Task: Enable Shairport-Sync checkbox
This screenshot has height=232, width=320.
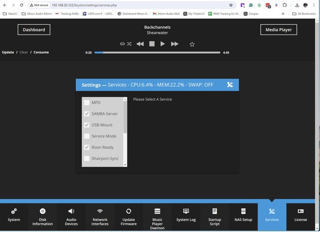Action: (87, 159)
